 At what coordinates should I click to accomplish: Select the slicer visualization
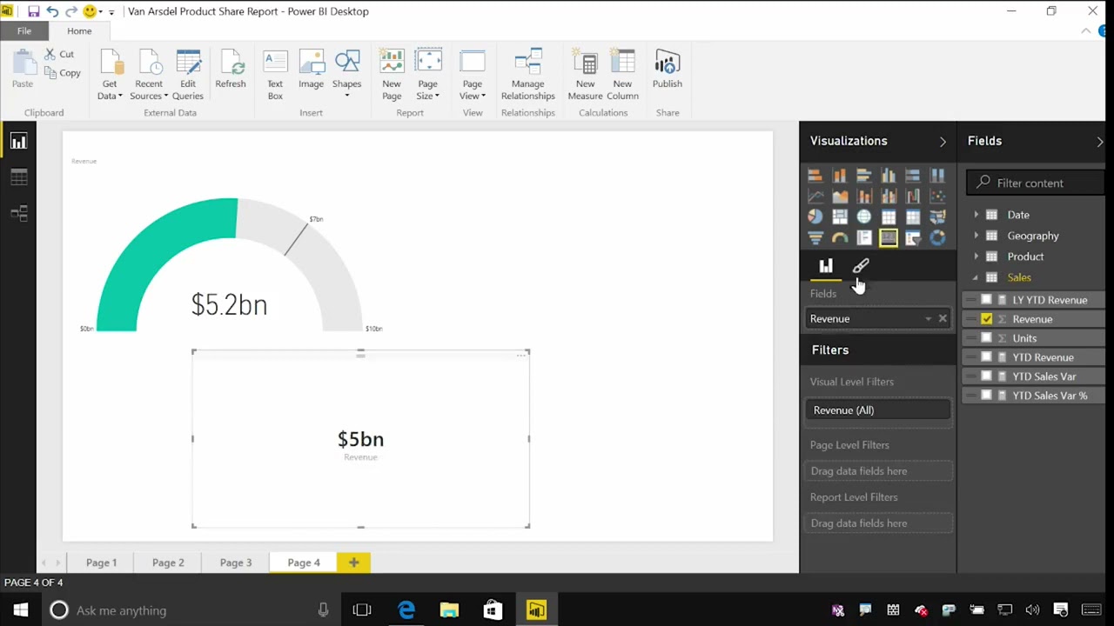point(913,238)
